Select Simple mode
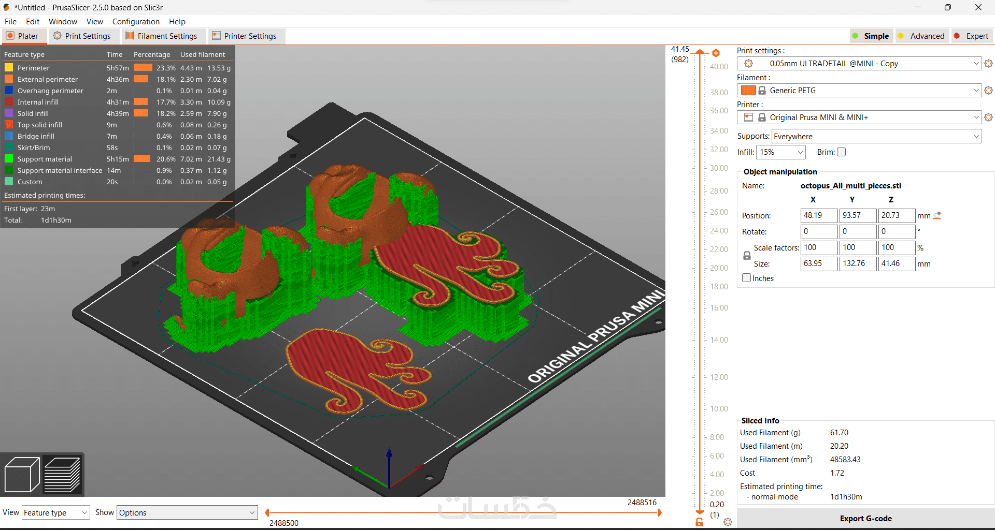995x530 pixels. pos(871,36)
